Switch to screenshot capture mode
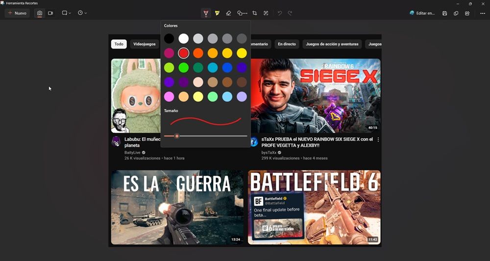490x261 pixels. pyautogui.click(x=40, y=13)
